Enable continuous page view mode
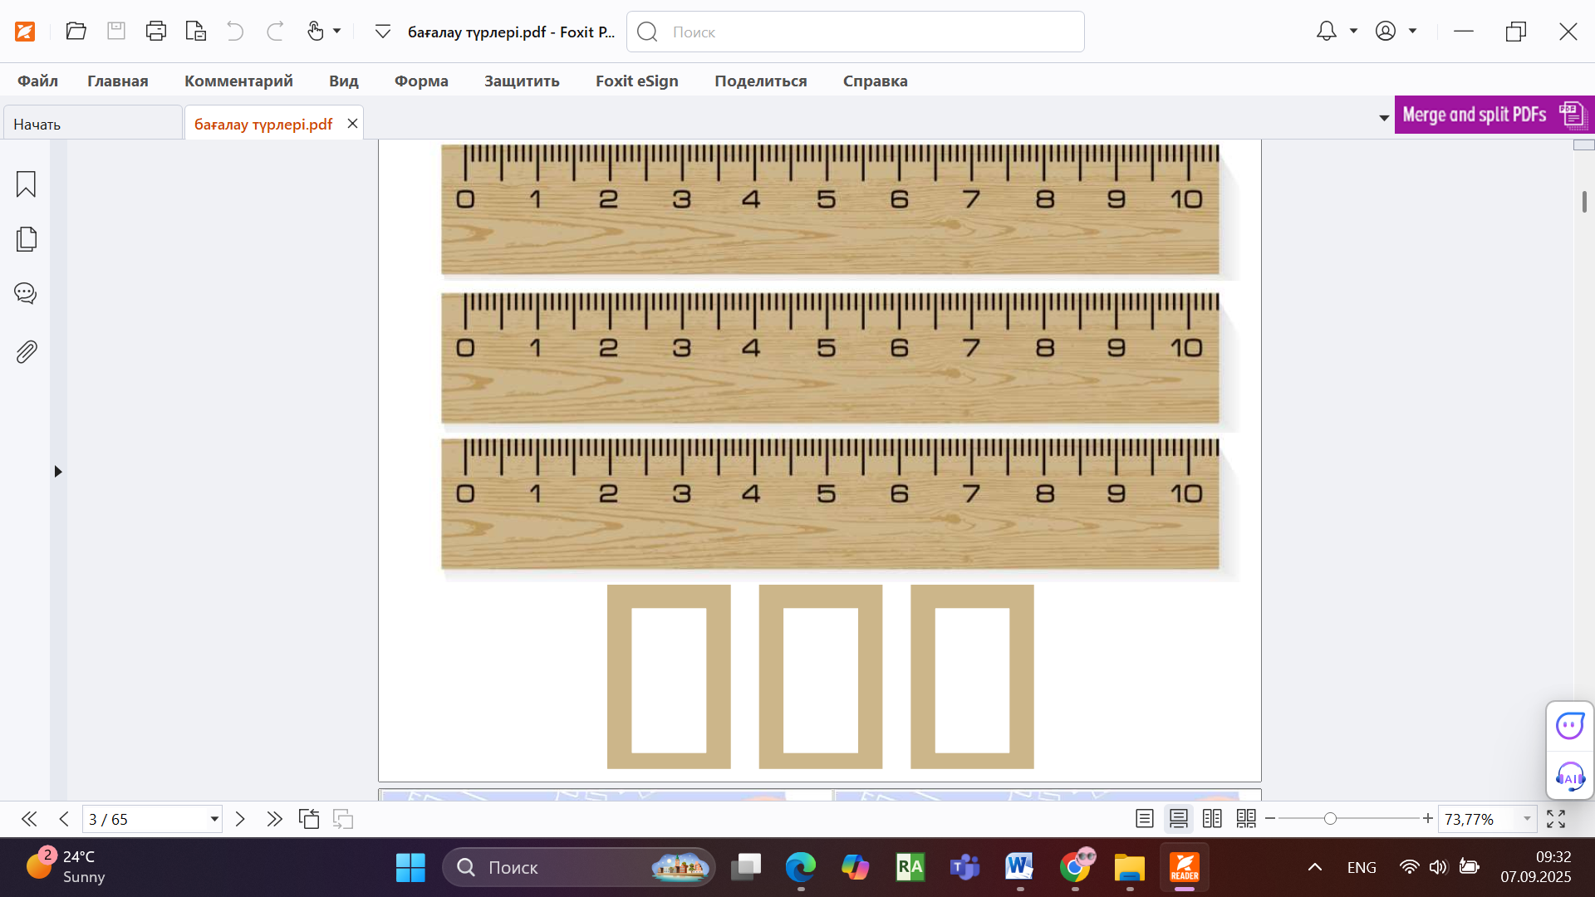This screenshot has width=1595, height=897. (1178, 819)
